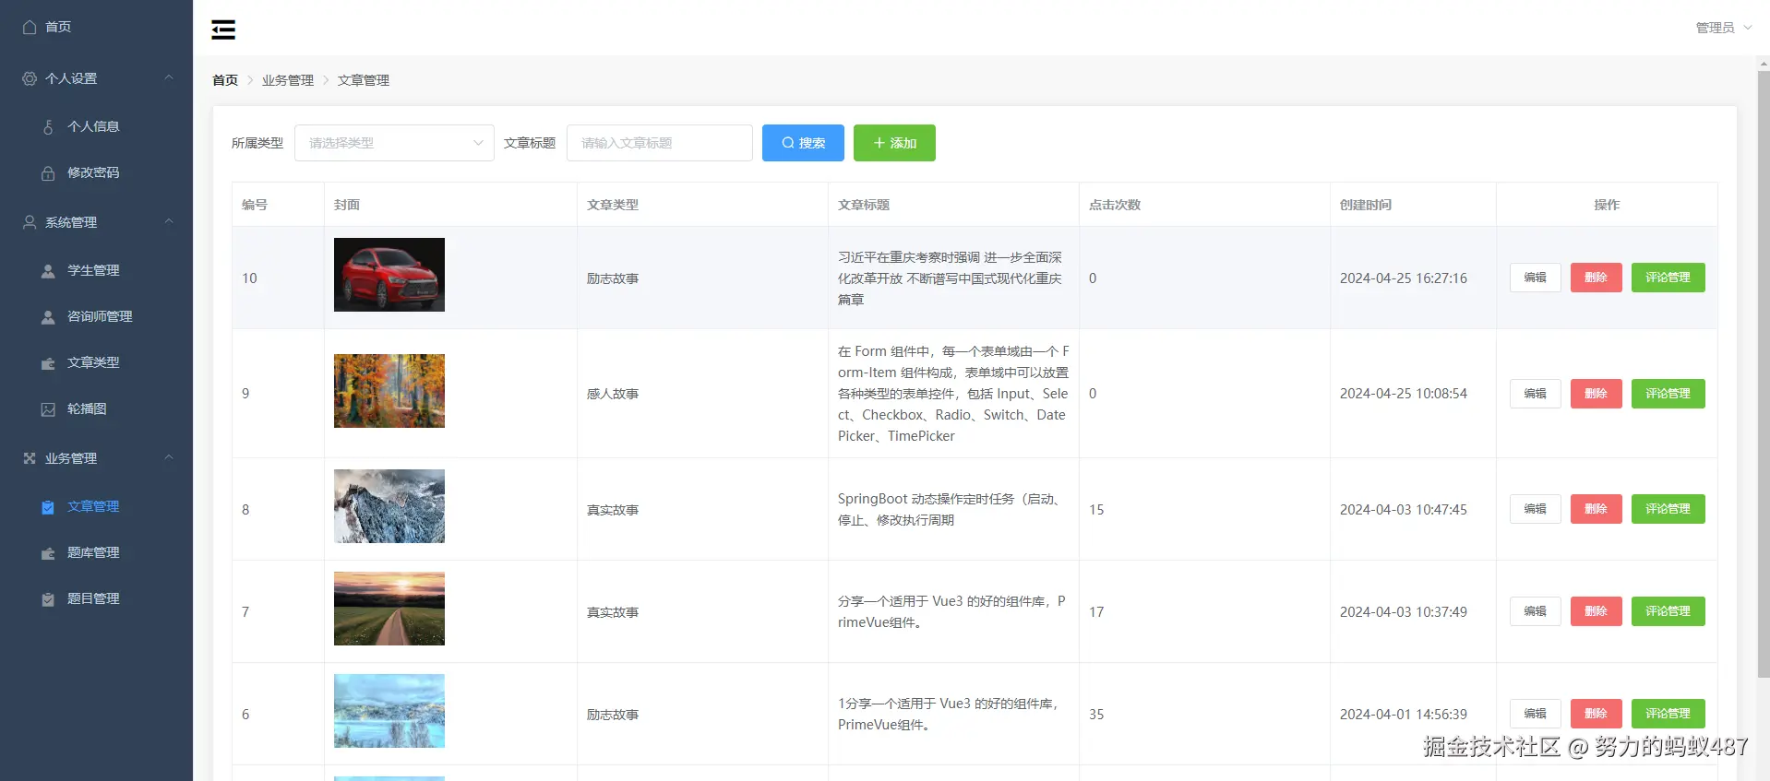This screenshot has height=781, width=1770.
Task: Click the picture icon beside 轮播图
Action: pos(48,408)
